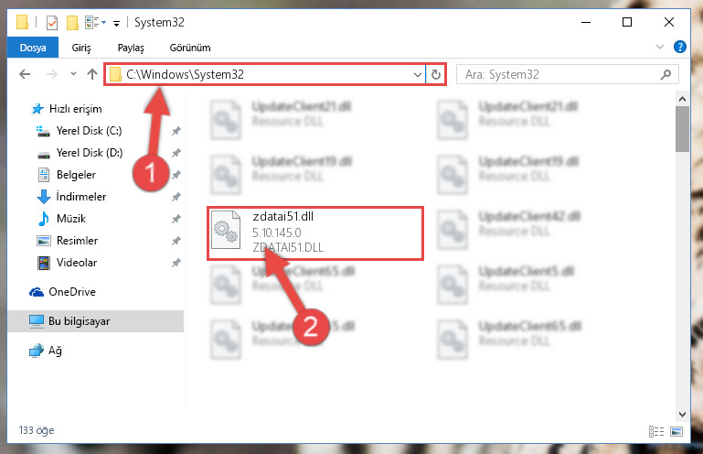Viewport: 703px width, 454px height.
Task: Refresh the System32 folder view
Action: pyautogui.click(x=436, y=74)
